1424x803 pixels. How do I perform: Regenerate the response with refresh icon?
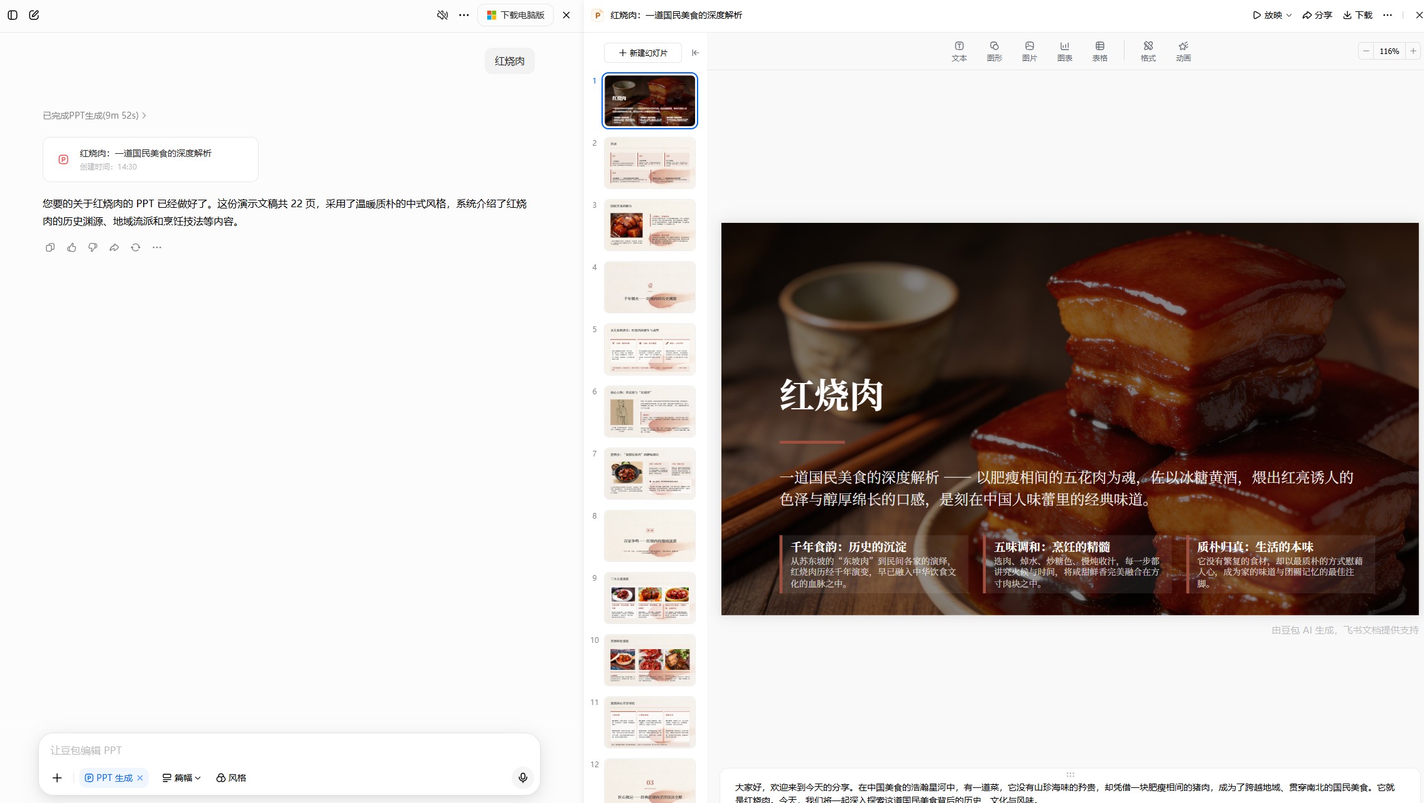click(x=136, y=247)
